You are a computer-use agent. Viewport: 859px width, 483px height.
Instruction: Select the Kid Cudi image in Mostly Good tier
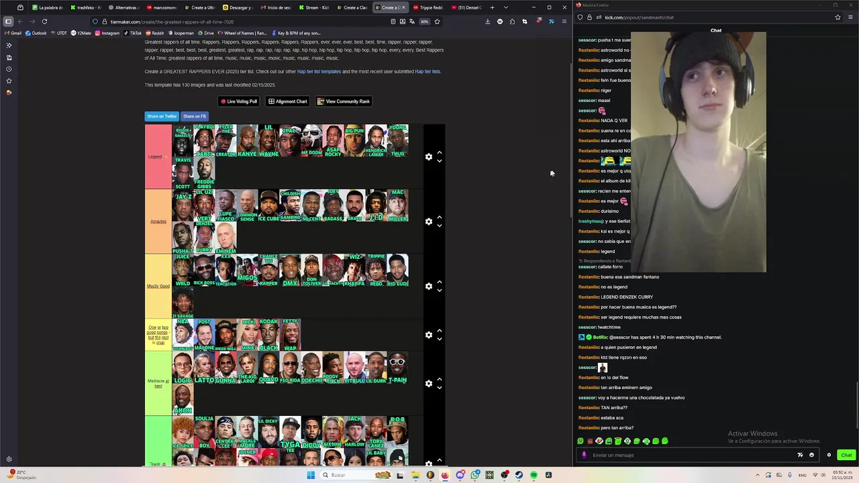(397, 270)
